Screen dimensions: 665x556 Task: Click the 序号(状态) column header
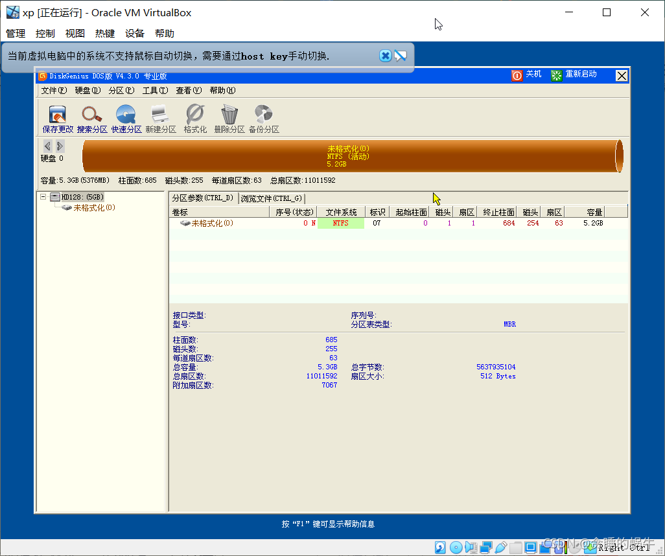tap(294, 212)
